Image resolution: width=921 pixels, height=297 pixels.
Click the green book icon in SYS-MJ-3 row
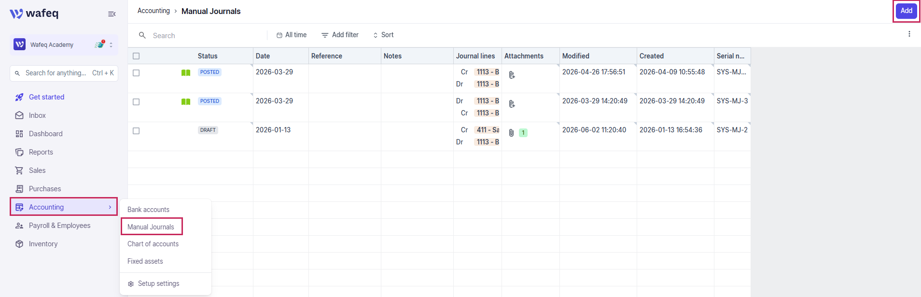186,102
